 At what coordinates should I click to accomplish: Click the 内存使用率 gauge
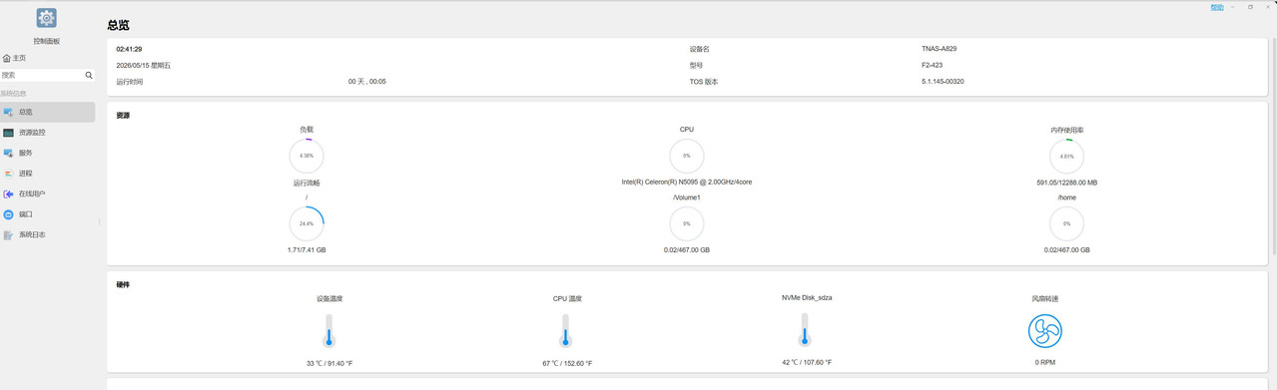coord(1067,156)
